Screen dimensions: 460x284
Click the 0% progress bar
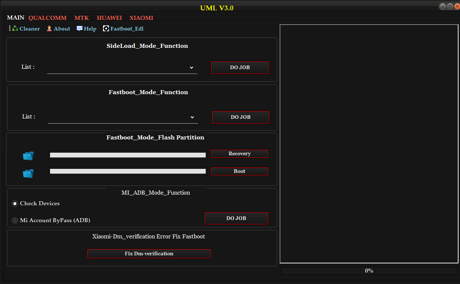coord(369,270)
